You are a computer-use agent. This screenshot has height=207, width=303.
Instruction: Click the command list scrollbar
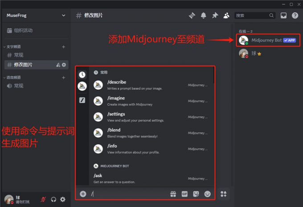(214, 75)
